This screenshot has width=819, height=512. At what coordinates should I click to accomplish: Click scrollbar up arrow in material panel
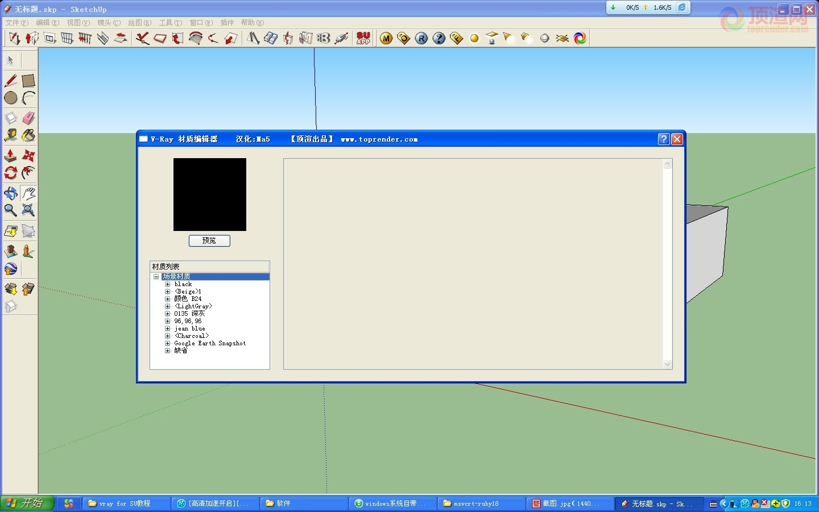(x=668, y=164)
